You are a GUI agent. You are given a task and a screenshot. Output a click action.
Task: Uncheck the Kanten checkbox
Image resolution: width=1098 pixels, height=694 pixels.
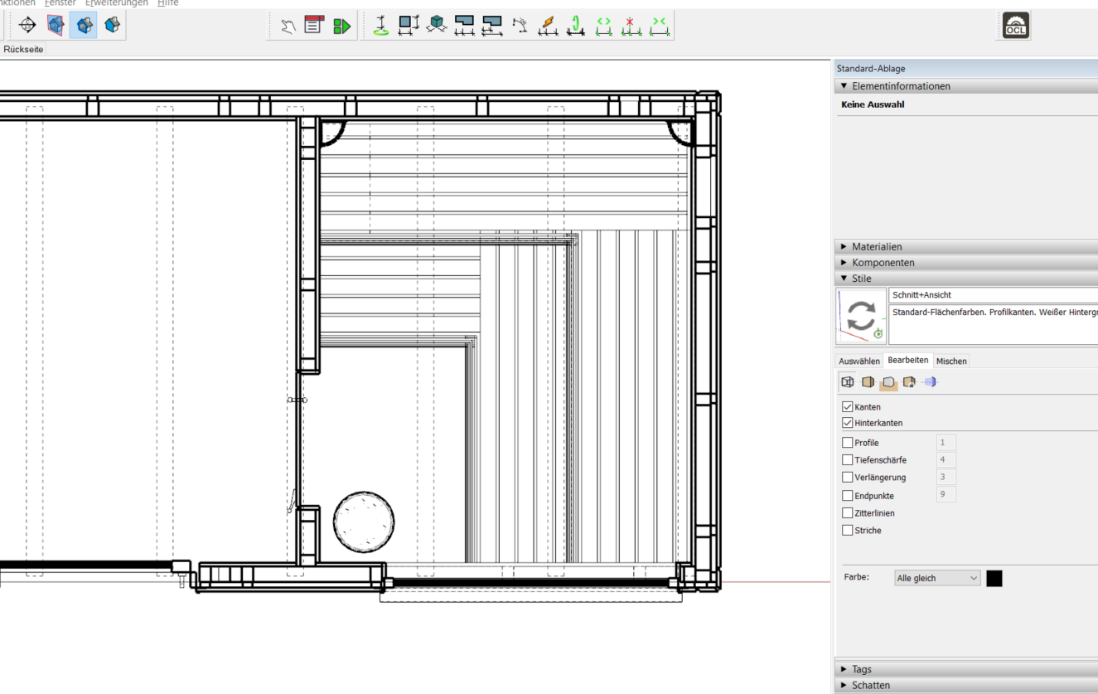coord(847,407)
